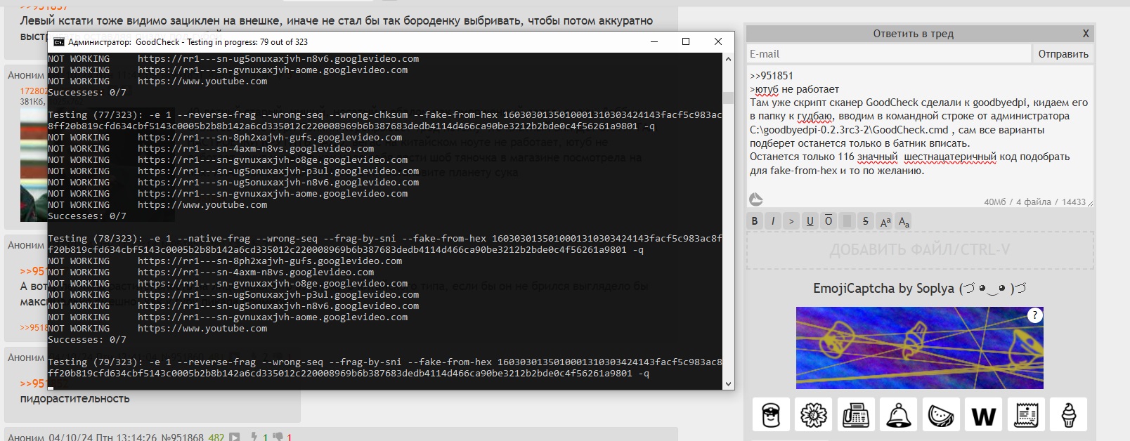The image size is (1130, 441).
Task: Click the up arrow on the console scrollbar
Action: coord(728,58)
